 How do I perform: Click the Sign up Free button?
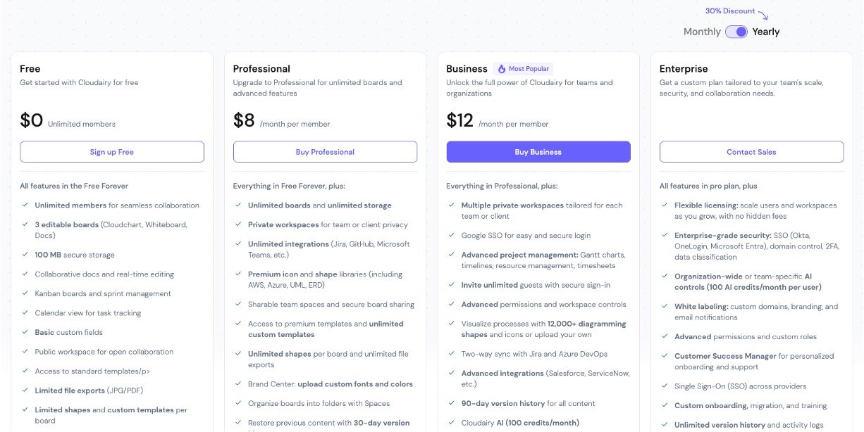tap(112, 152)
